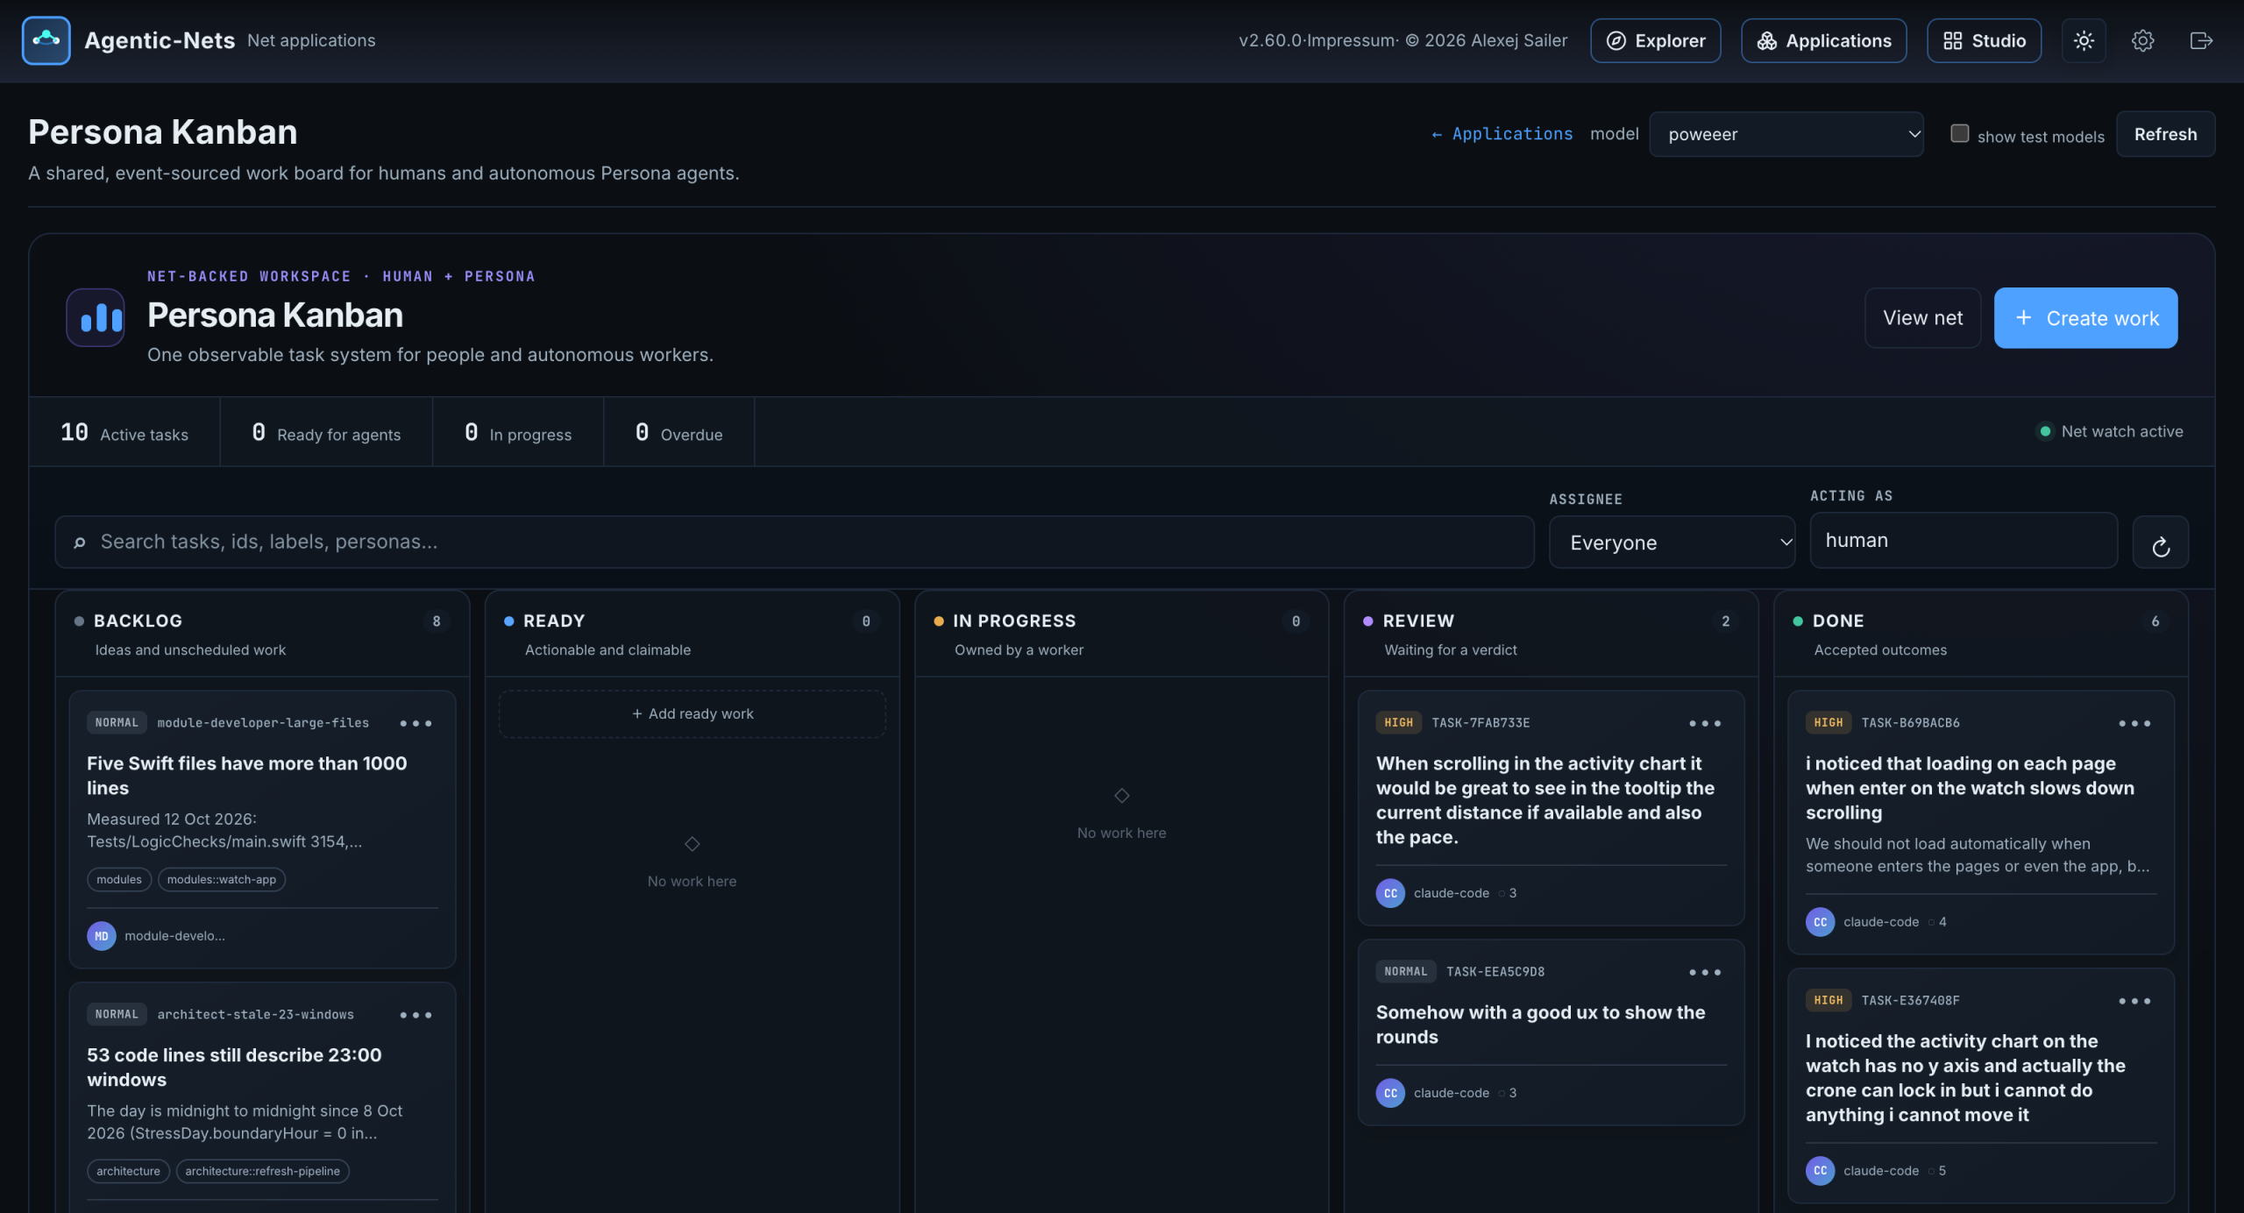This screenshot has height=1213, width=2244.
Task: Open menu dots on module-developer-large-files card
Action: click(415, 723)
